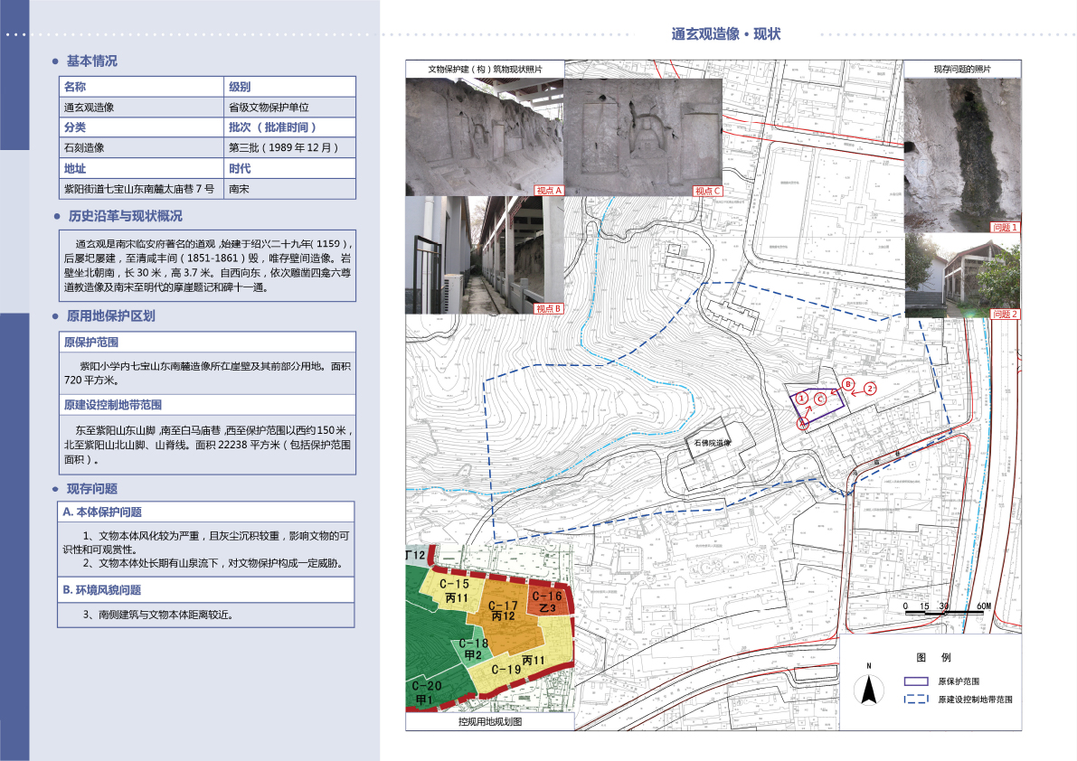Click the 地址 table header cell
Screen dimensions: 1077x761
coord(141,168)
